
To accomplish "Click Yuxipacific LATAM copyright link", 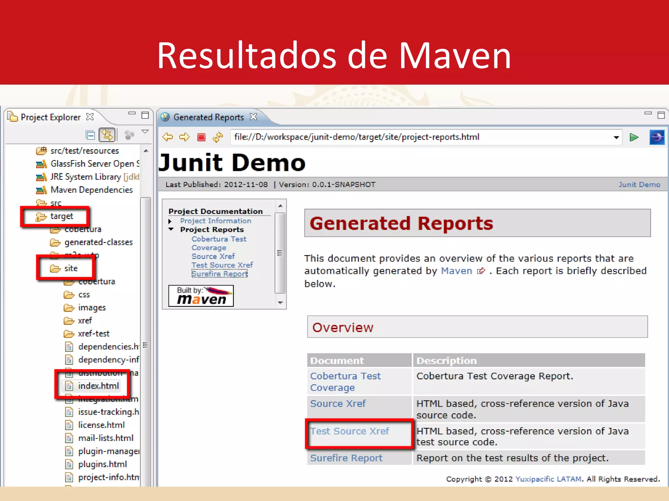I will pyautogui.click(x=548, y=479).
